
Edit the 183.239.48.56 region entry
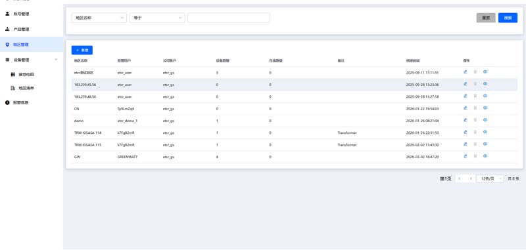(x=466, y=96)
